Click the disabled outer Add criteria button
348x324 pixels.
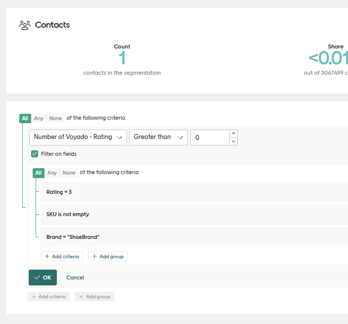(48, 297)
